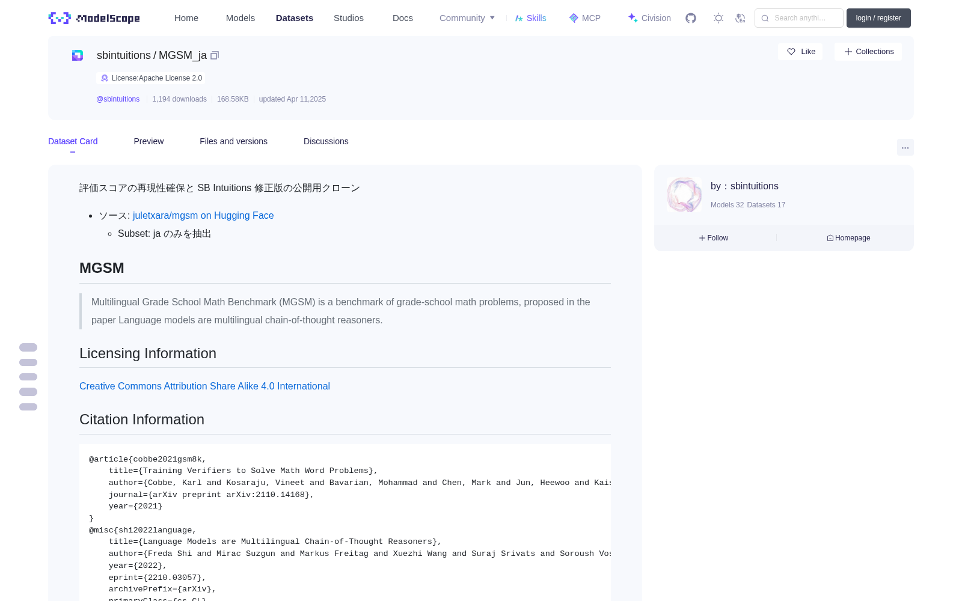Click the Civision star icon
Image resolution: width=962 pixels, height=601 pixels.
633,18
